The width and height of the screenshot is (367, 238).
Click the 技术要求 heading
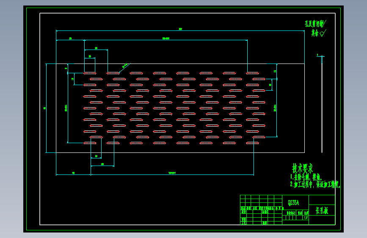pyautogui.click(x=302, y=168)
